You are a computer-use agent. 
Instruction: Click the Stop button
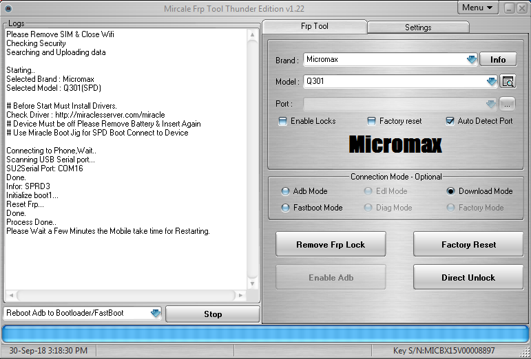tap(213, 314)
